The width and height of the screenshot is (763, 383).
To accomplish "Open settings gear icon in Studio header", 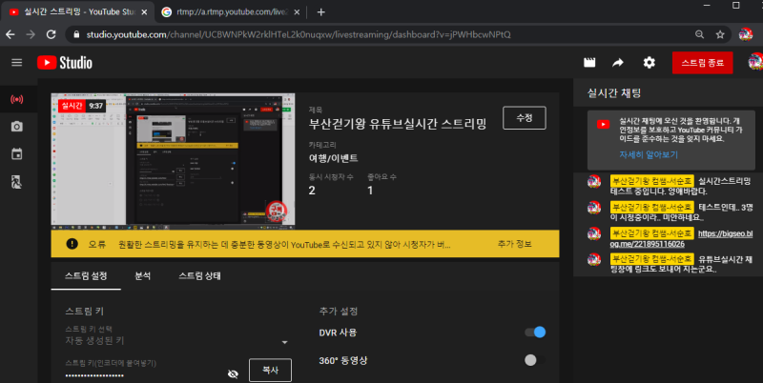I will [650, 62].
